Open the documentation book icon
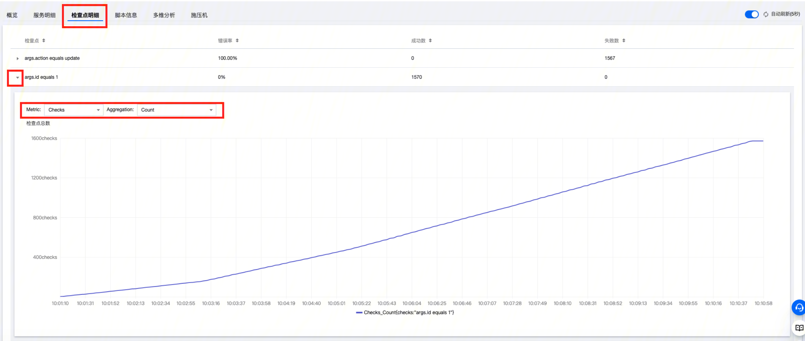 [x=799, y=328]
